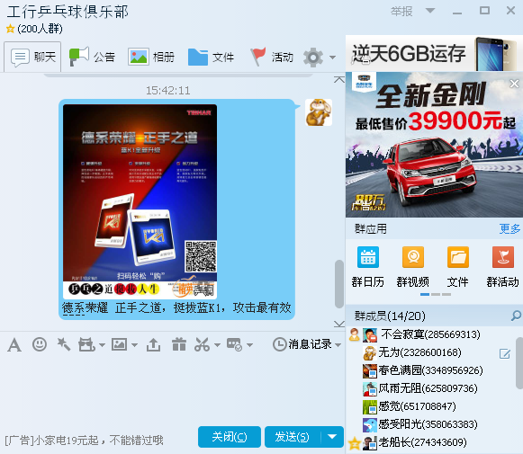Expand the dropdown next to settings gear
Viewport: 523px width, 454px height.
tap(332, 58)
